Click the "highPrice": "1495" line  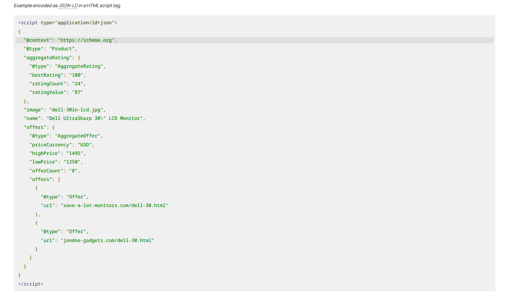[57, 153]
